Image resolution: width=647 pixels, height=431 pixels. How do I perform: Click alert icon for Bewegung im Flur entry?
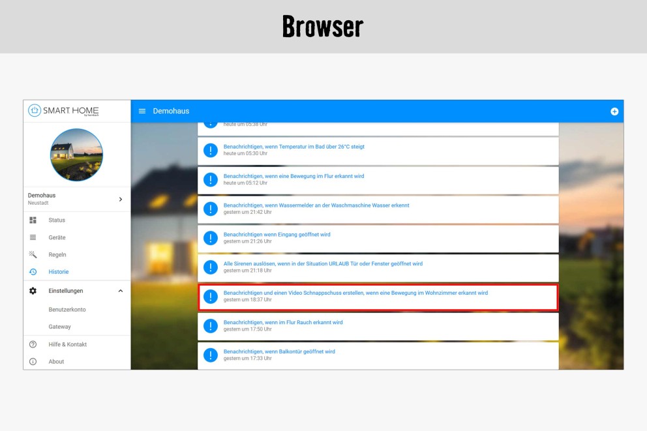tap(211, 179)
